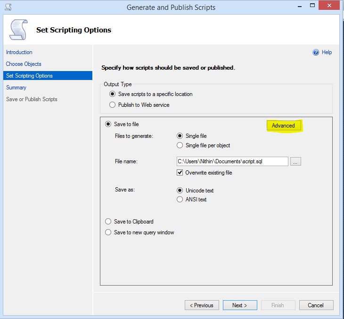The image size is (344, 319).
Task: Click the File name label
Action: coord(126,161)
